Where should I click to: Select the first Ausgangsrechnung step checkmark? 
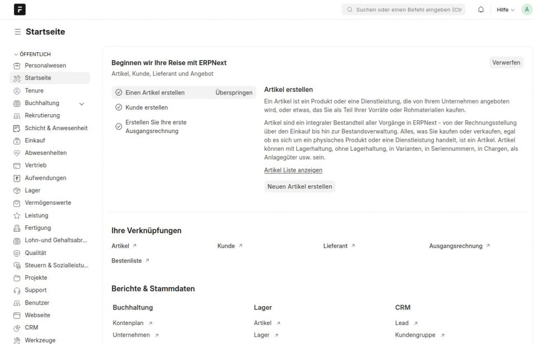[x=119, y=126]
